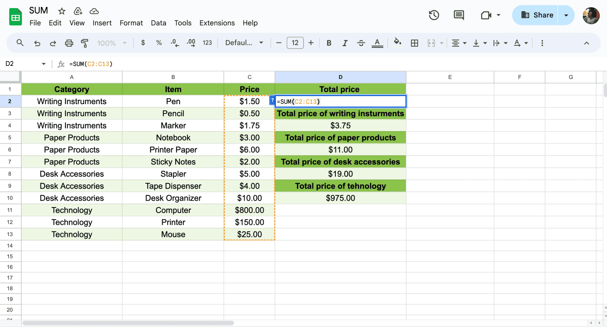Toggle italic text formatting
This screenshot has width=607, height=327.
click(x=345, y=43)
